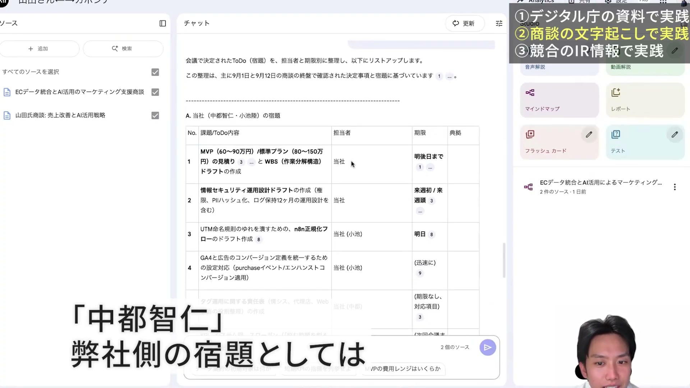Toggle すべてのソースを選択 checkbox
690x388 pixels.
tap(155, 72)
